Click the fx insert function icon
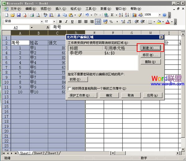 (x=48, y=28)
